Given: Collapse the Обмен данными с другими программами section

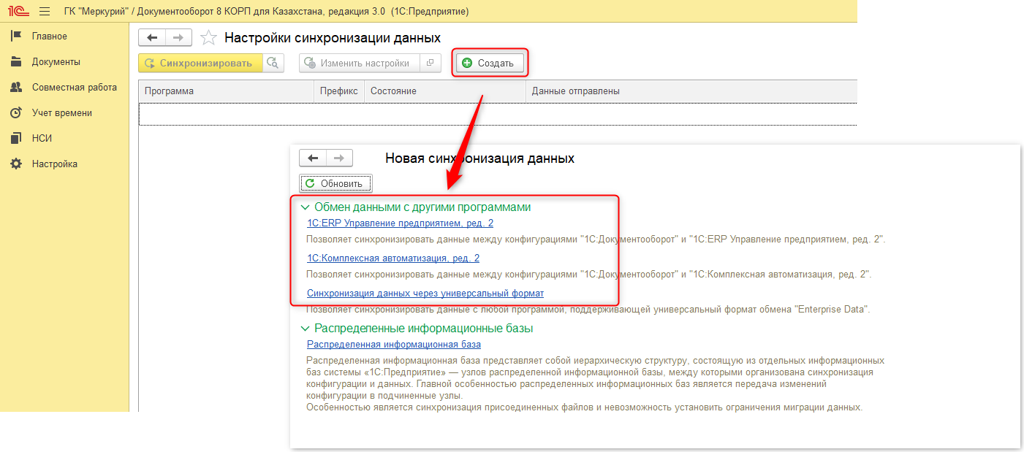Looking at the screenshot, I should pyautogui.click(x=306, y=207).
